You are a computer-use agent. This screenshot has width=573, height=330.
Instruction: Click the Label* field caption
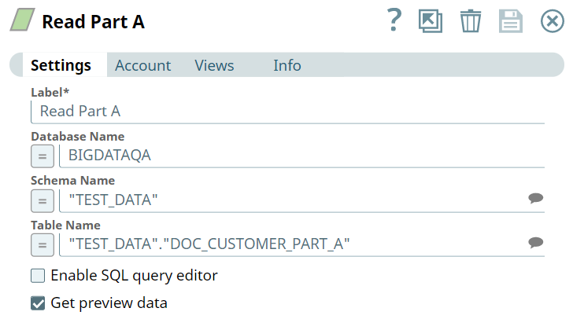[50, 92]
